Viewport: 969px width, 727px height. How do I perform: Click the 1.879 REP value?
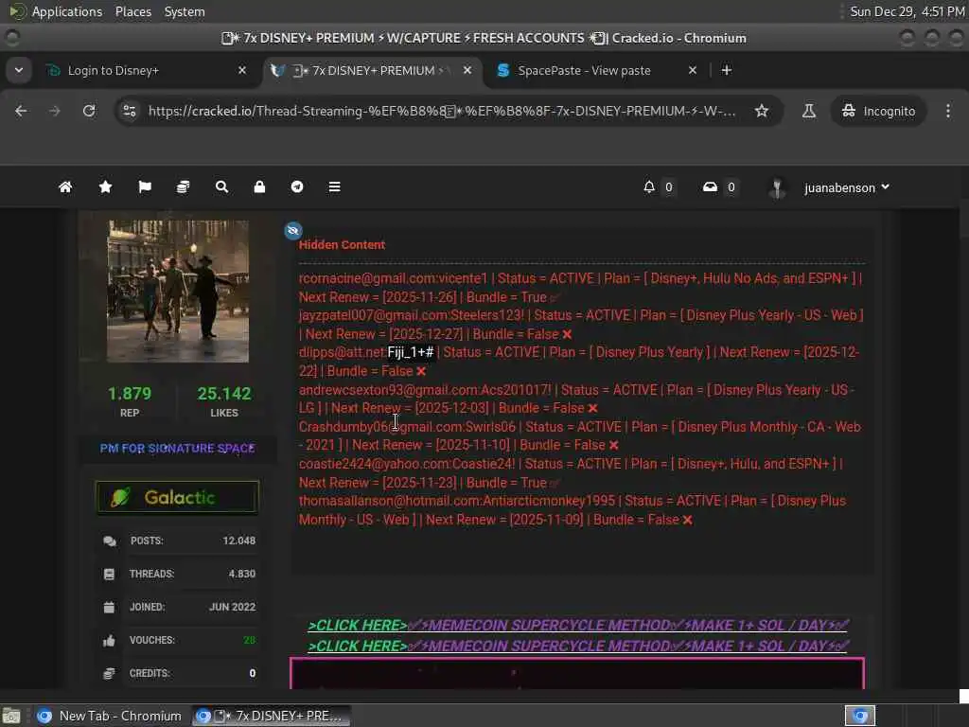[x=129, y=393]
